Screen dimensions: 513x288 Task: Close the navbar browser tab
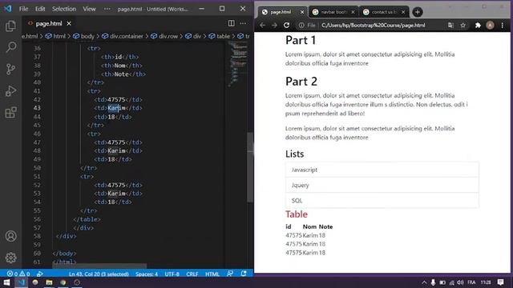coord(353,12)
